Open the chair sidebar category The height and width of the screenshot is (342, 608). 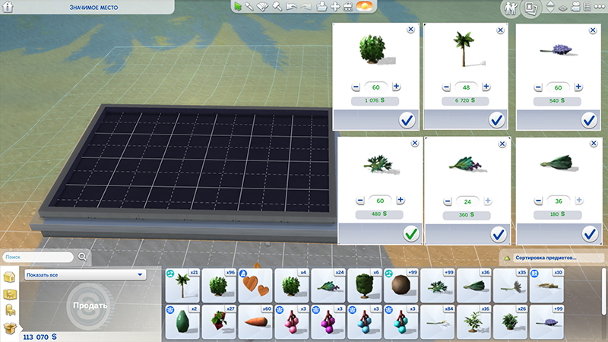point(9,310)
